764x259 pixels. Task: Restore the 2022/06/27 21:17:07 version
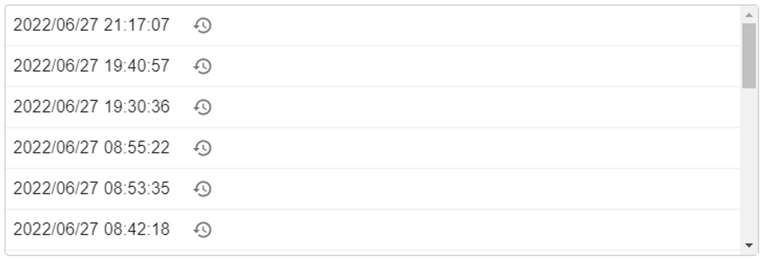coord(202,25)
